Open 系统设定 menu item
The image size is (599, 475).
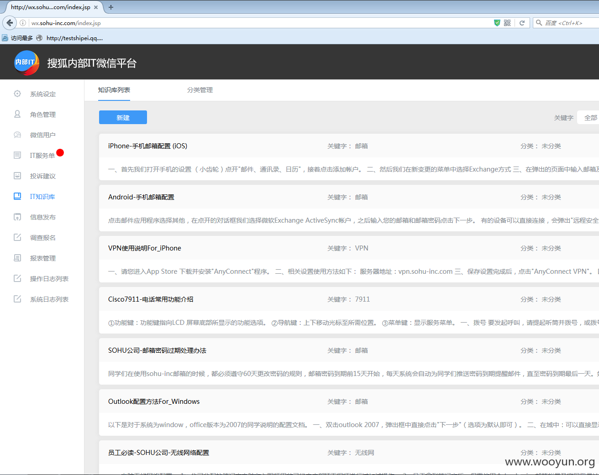pyautogui.click(x=43, y=94)
